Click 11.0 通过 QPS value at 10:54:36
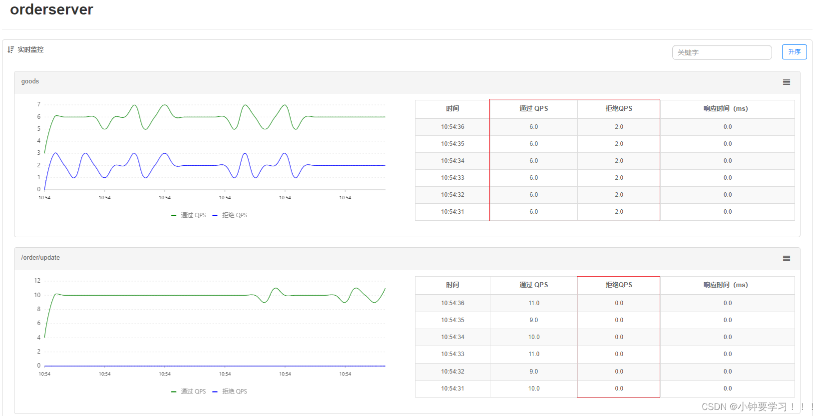This screenshot has height=416, width=821. click(x=534, y=303)
